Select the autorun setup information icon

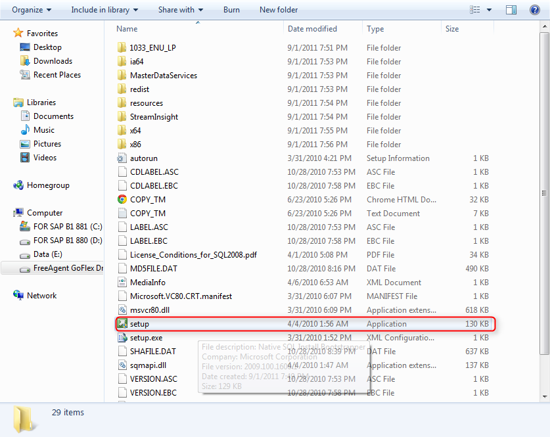click(122, 158)
